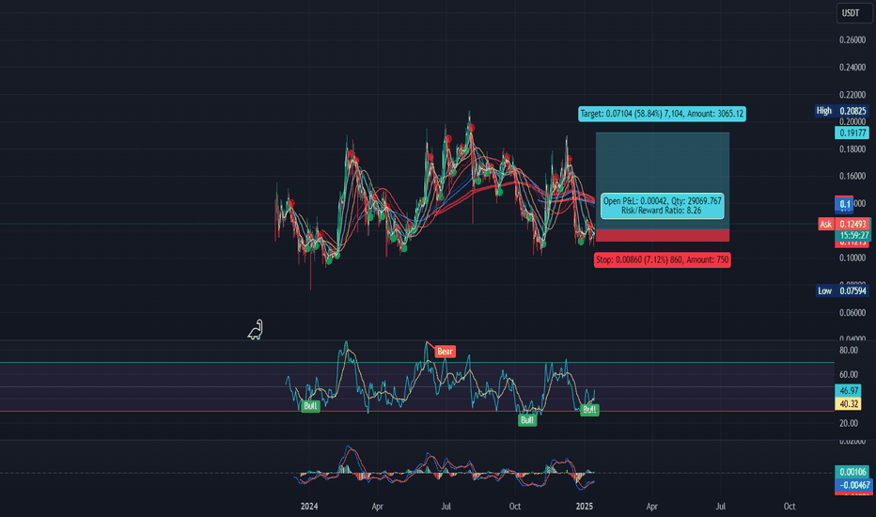Select the Bull label near 2024 on RSI
Screen dimensions: 876x517
[310, 406]
